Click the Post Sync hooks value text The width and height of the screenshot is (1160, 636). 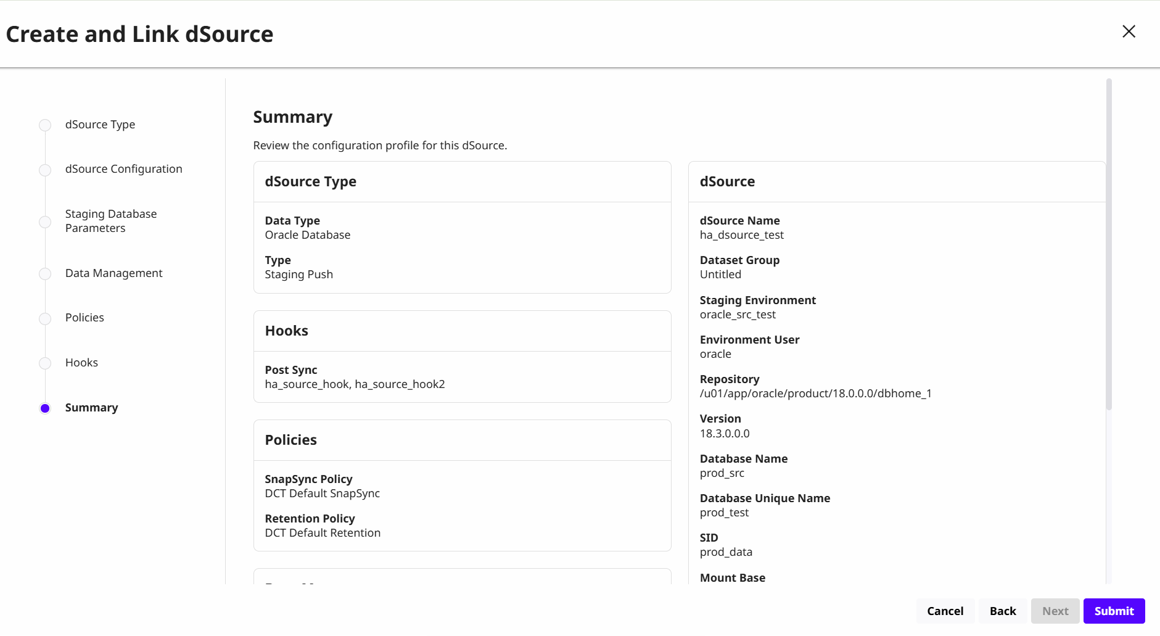point(355,384)
